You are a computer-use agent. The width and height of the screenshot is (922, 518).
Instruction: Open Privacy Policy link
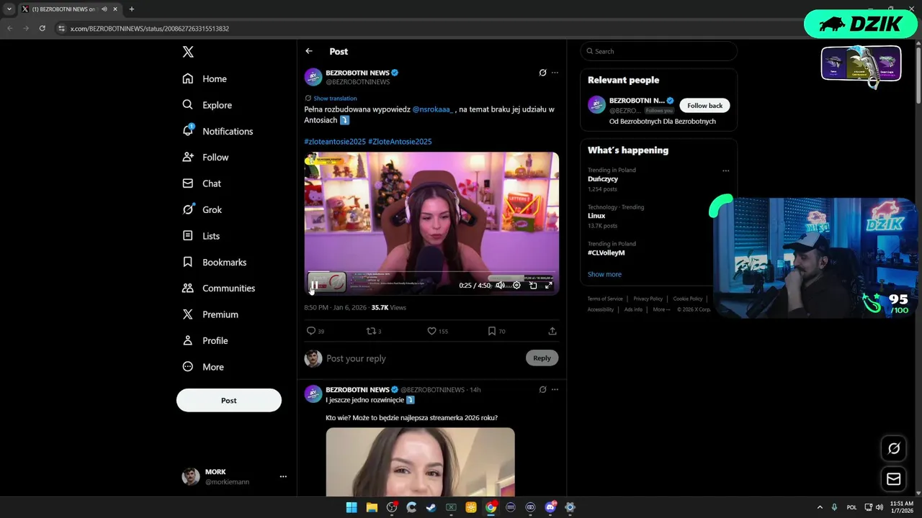tap(648, 299)
